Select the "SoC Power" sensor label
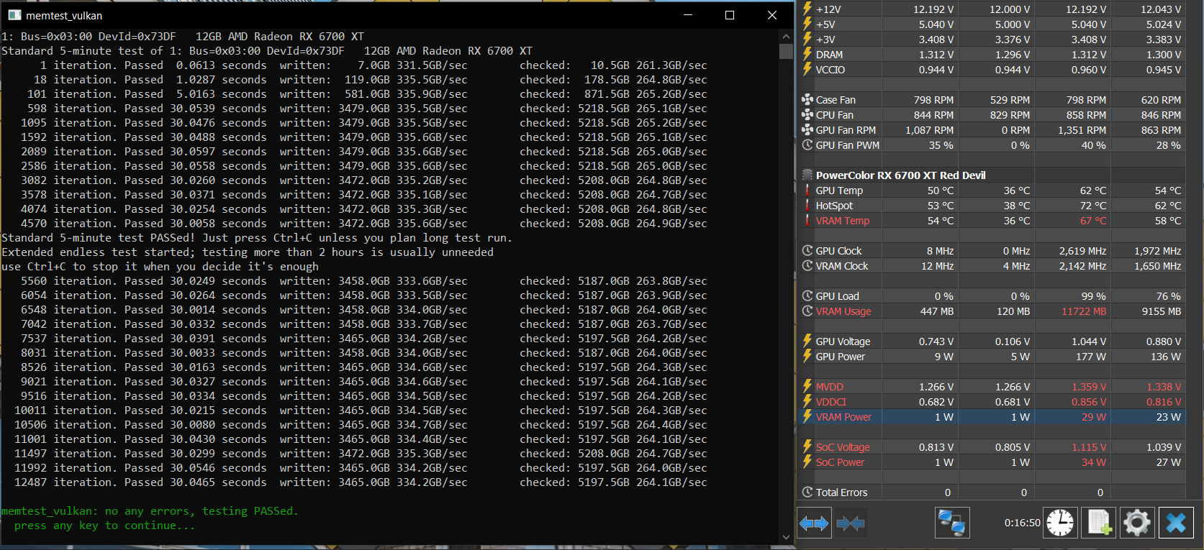 [x=841, y=462]
